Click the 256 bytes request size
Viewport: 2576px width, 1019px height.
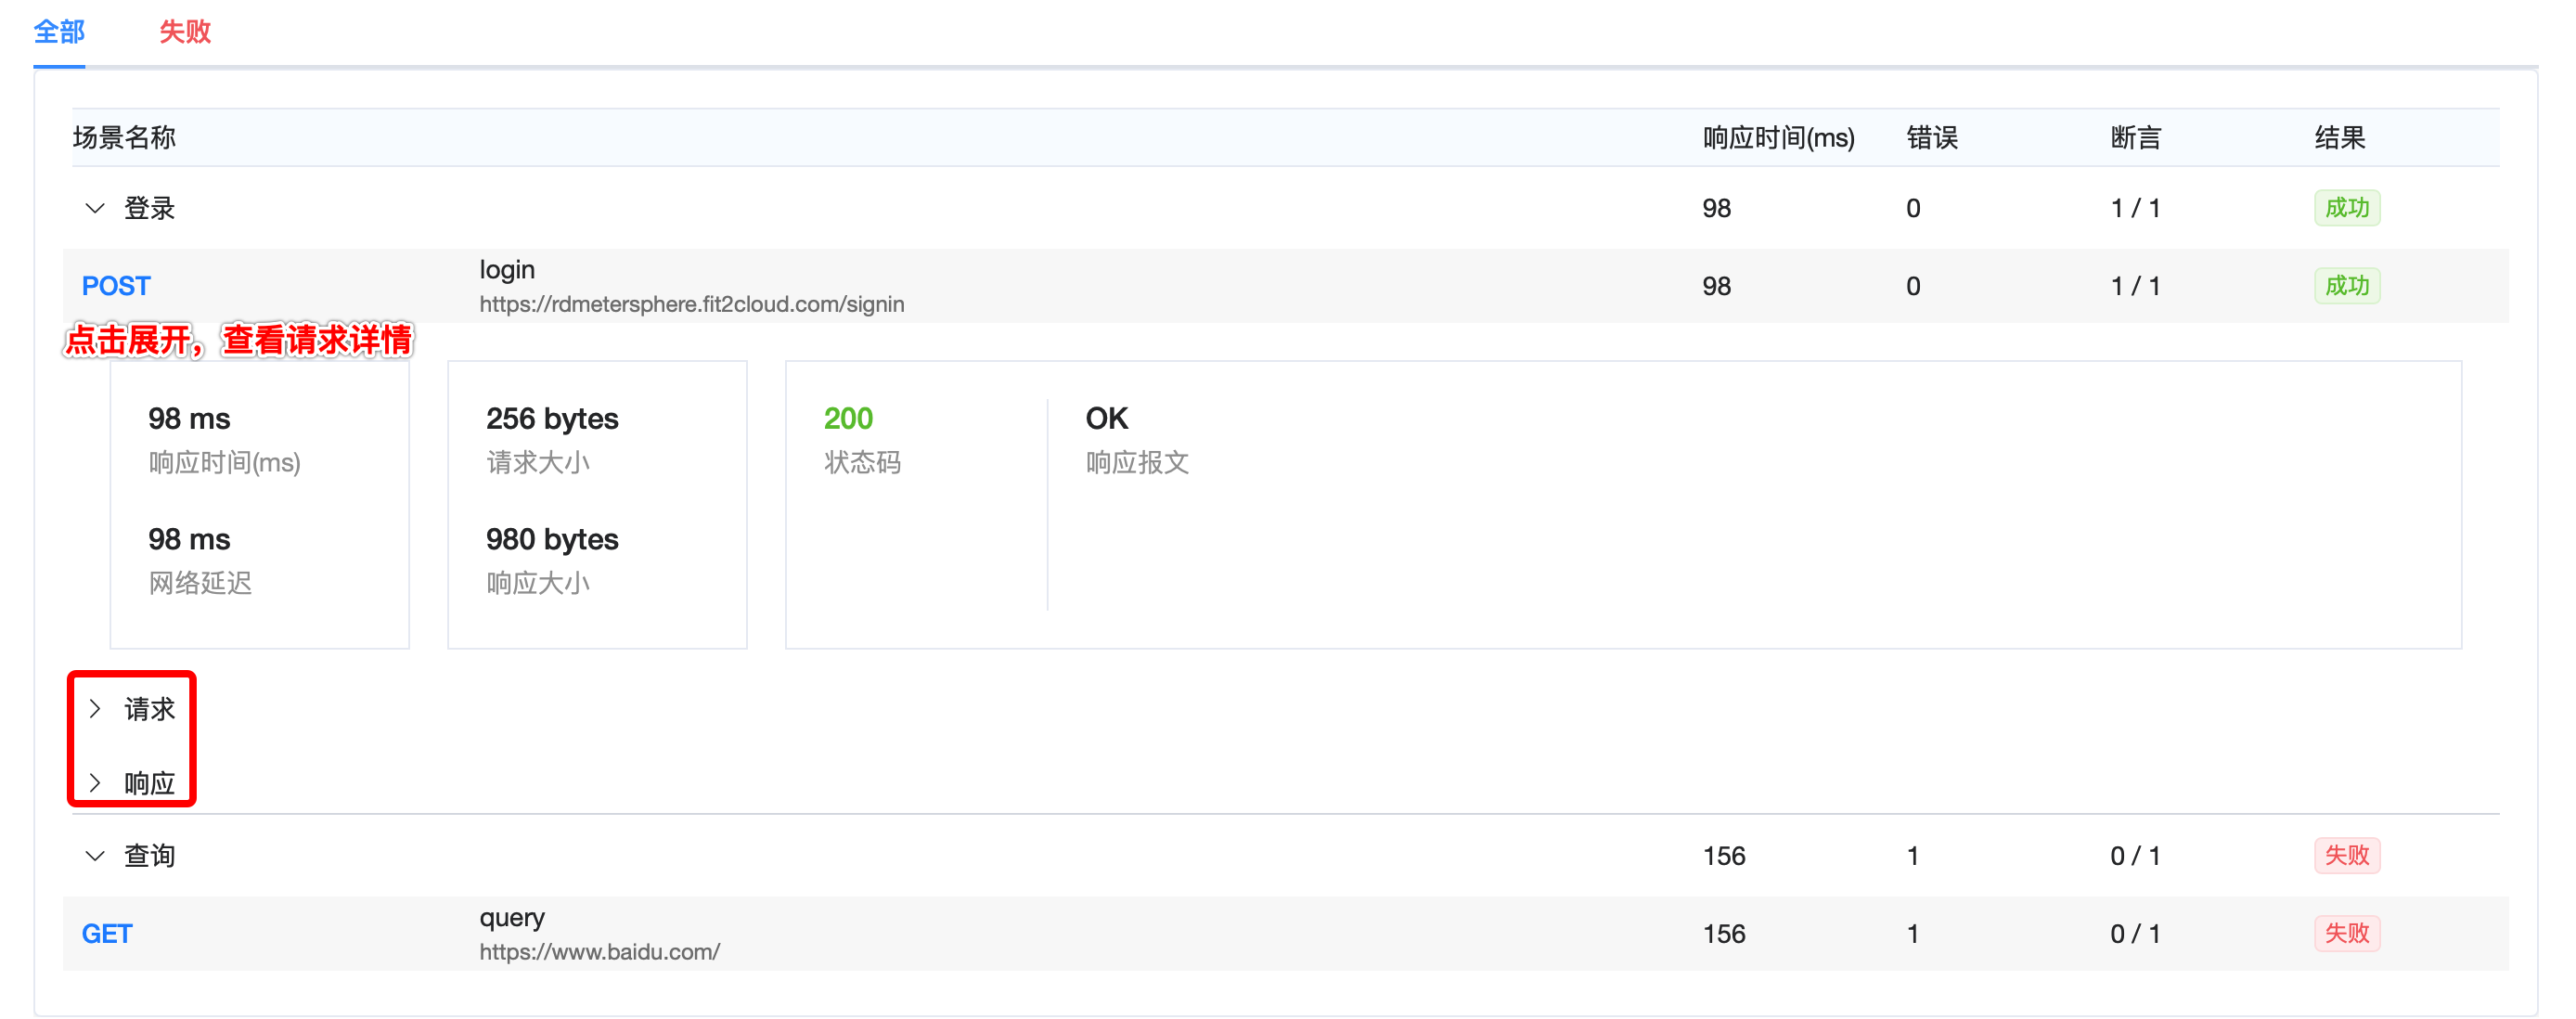[x=552, y=418]
